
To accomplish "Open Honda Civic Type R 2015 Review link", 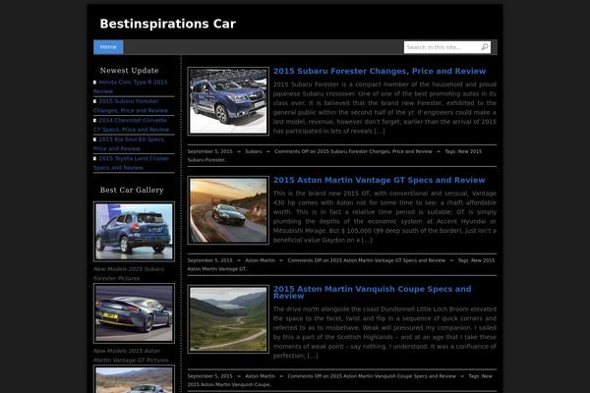I will [130, 86].
